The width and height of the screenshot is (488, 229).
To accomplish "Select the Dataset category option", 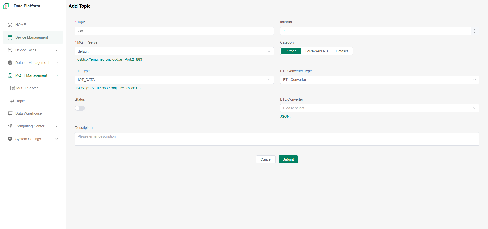I will pos(342,51).
